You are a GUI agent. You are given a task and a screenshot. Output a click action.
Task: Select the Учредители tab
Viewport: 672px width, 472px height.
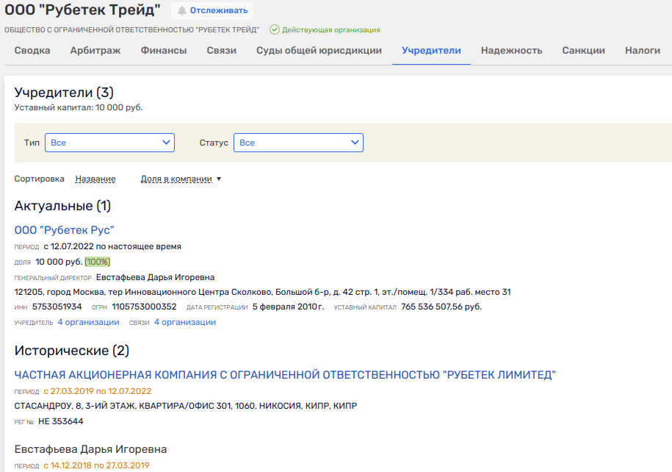431,50
